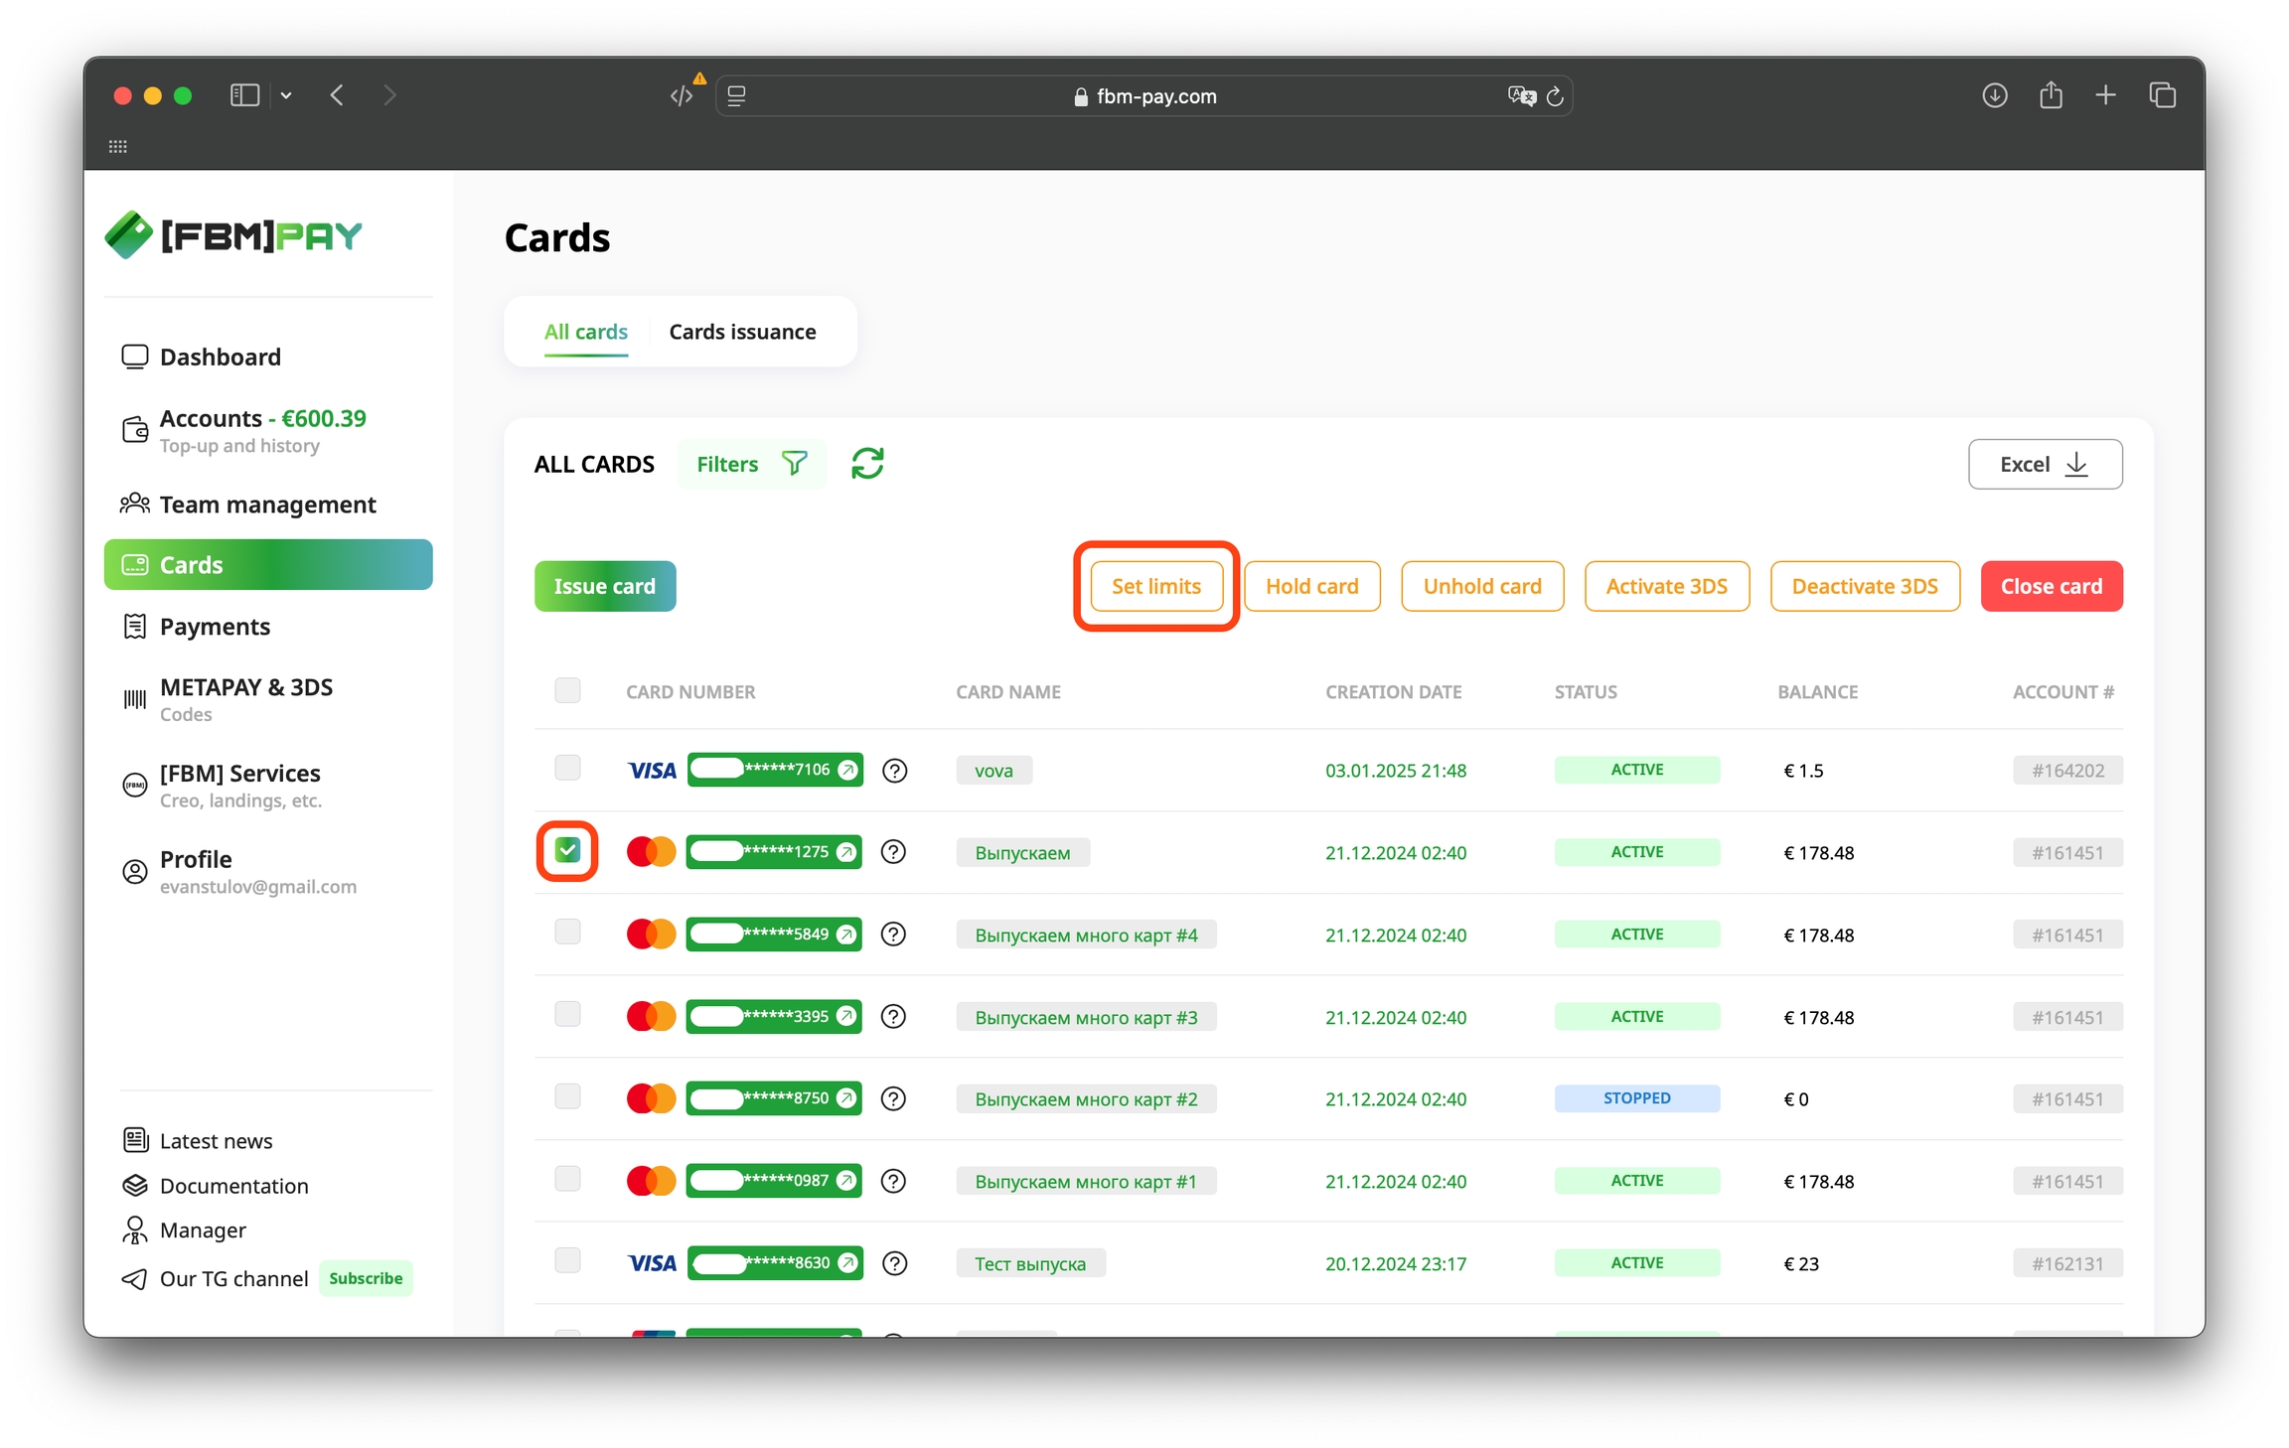
Task: Toggle select-all cards header checkbox
Action: 567,690
